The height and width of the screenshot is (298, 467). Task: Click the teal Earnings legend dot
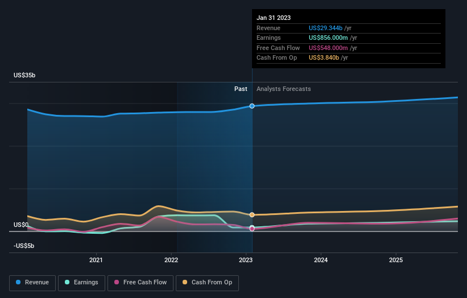(67, 282)
